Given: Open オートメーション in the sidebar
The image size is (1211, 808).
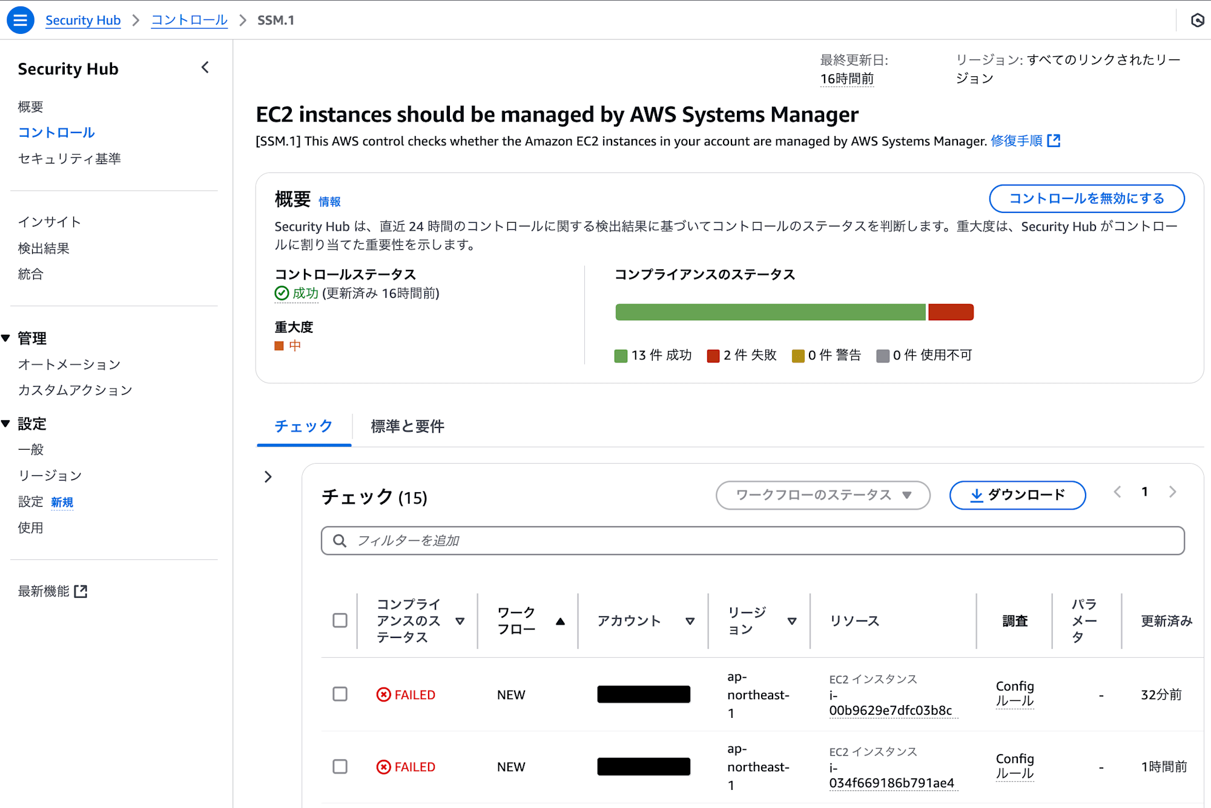Looking at the screenshot, I should coord(70,364).
